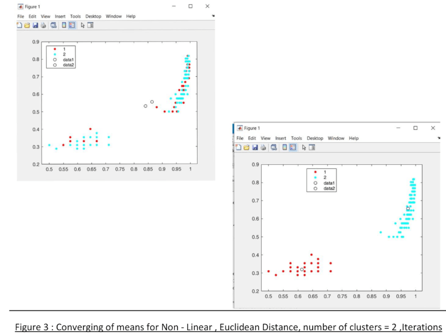
Task: Open Insert menu in upper figure window
Action: [x=60, y=16]
